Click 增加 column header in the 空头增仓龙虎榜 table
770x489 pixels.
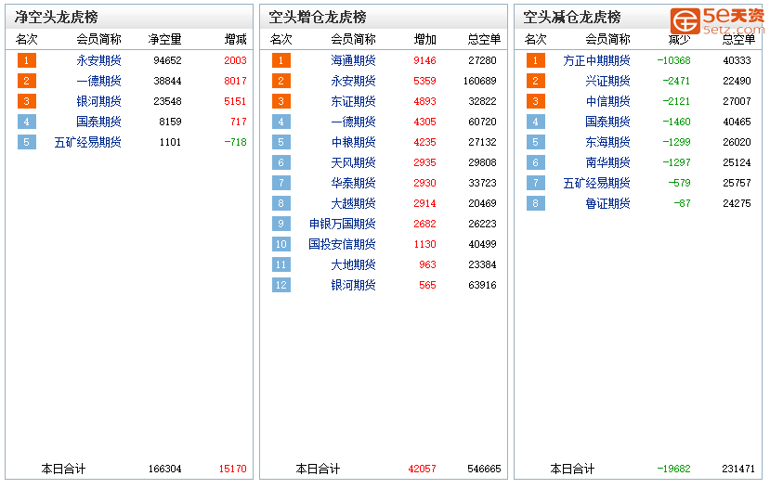click(x=424, y=39)
